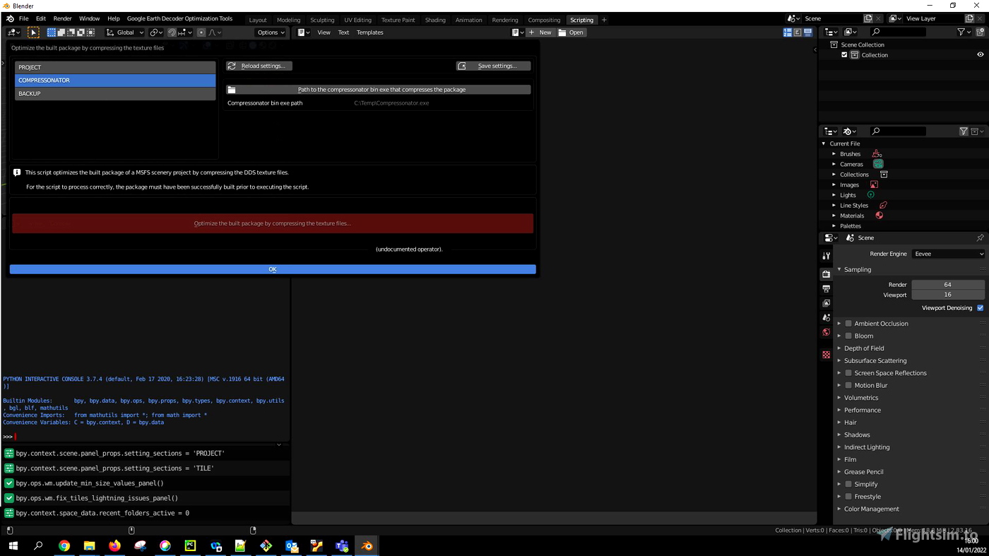The image size is (989, 556).
Task: Expand Brushes in Current File tree
Action: [834, 154]
